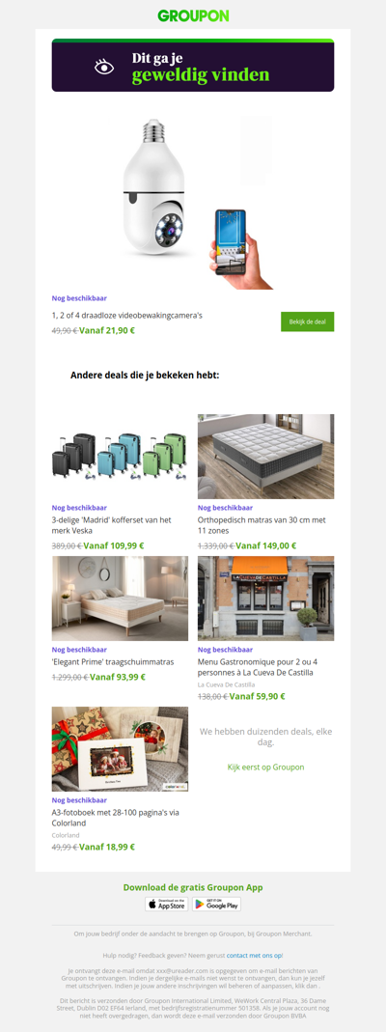Open the wireless security camera product image
The image size is (386, 1032).
click(x=193, y=202)
